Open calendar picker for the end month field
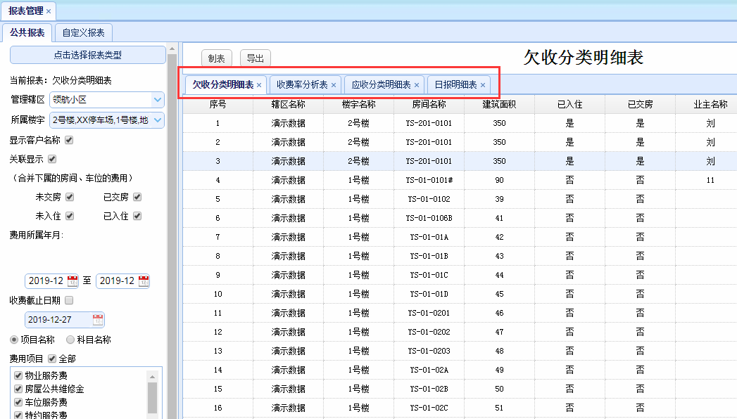The image size is (737, 419). [x=144, y=281]
